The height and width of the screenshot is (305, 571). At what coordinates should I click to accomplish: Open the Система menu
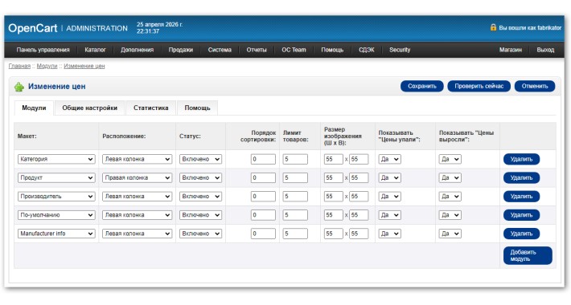pos(220,50)
